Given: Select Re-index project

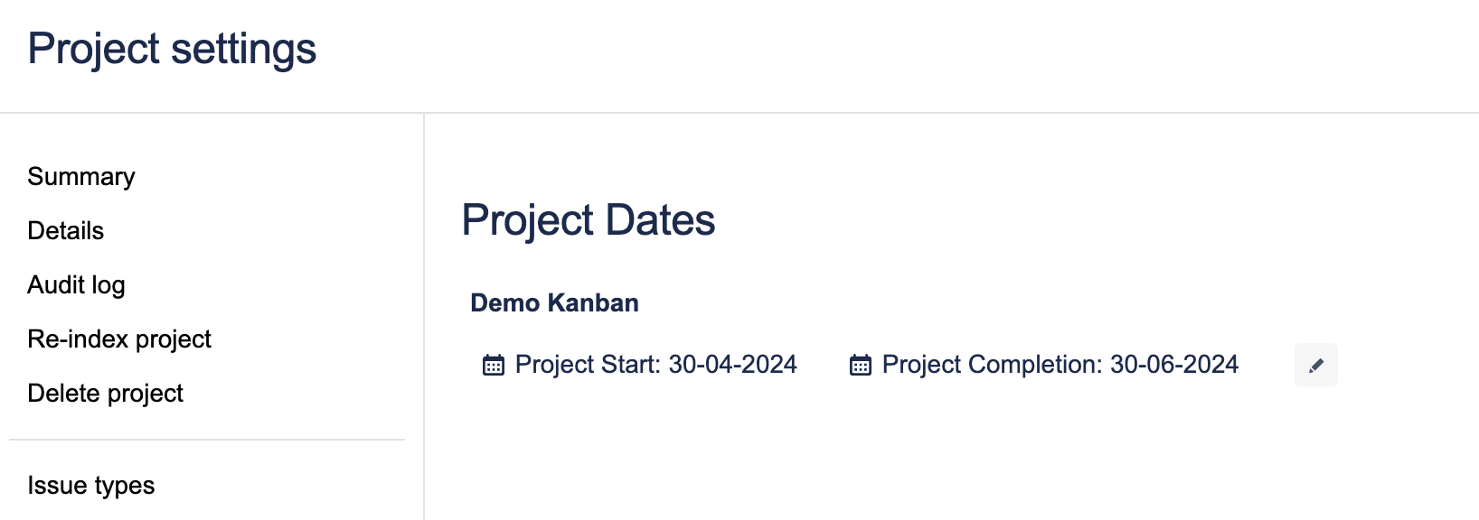Looking at the screenshot, I should [119, 339].
